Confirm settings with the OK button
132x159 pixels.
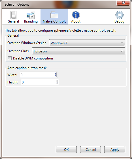pos(66,150)
